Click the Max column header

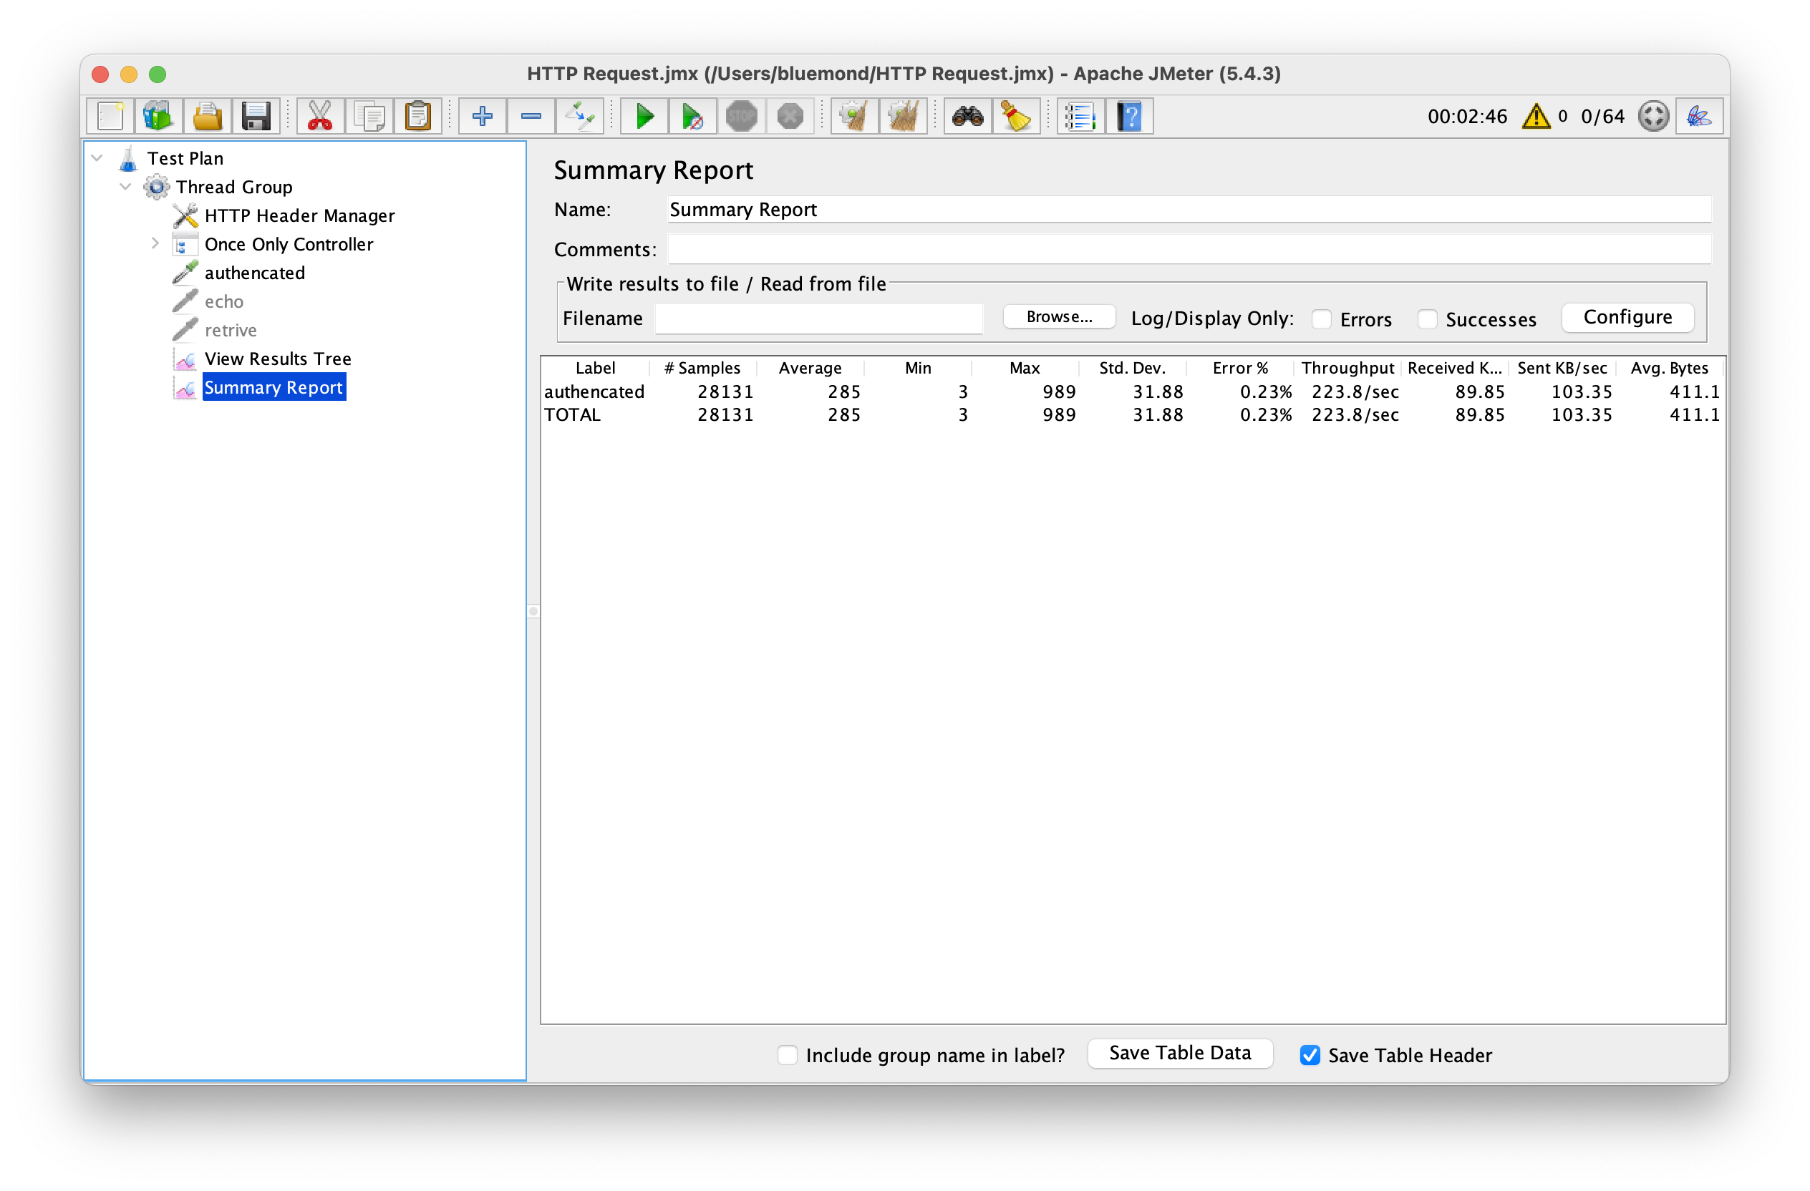coord(1025,369)
